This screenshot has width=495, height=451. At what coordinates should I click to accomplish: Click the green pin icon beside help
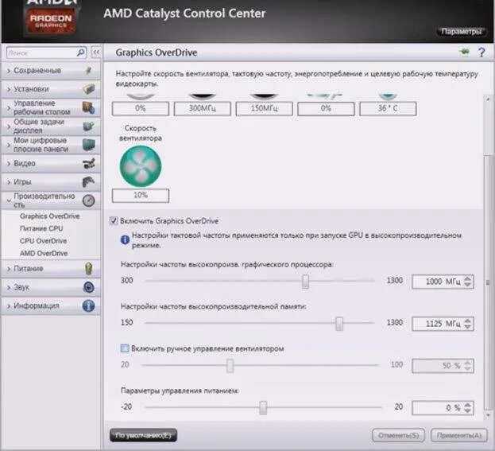(464, 52)
